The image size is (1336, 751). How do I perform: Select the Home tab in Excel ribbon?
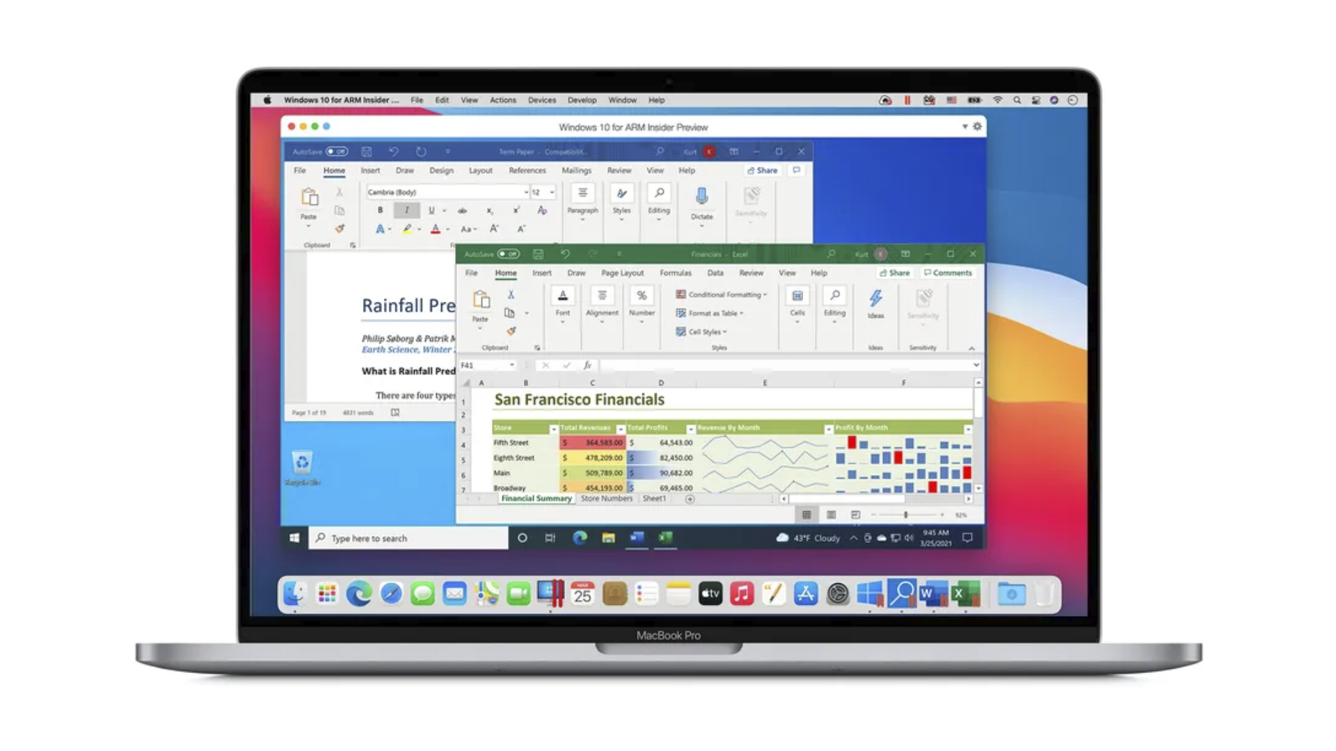504,273
